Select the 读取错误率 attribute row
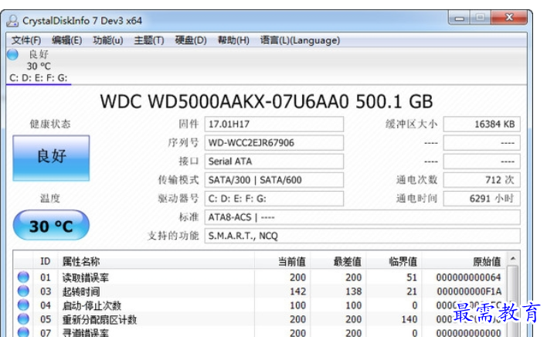Image resolution: width=547 pixels, height=337 pixels. pos(260,277)
